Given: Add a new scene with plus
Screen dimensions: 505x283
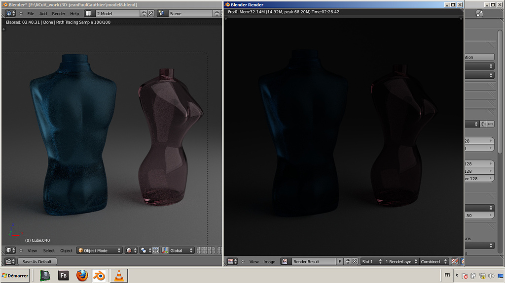Looking at the screenshot, I should pos(217,13).
